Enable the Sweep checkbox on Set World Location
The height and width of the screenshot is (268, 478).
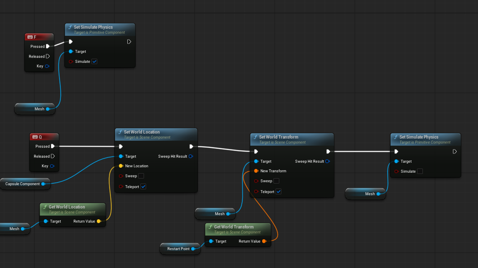pos(141,176)
